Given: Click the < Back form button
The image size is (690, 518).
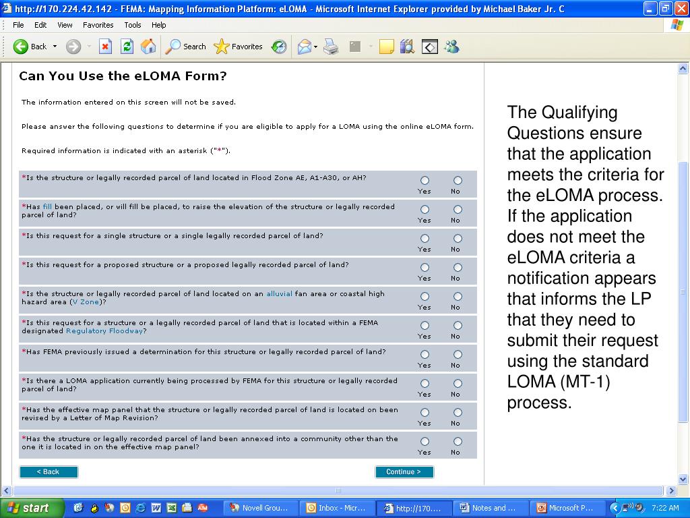Looking at the screenshot, I should click(x=49, y=471).
